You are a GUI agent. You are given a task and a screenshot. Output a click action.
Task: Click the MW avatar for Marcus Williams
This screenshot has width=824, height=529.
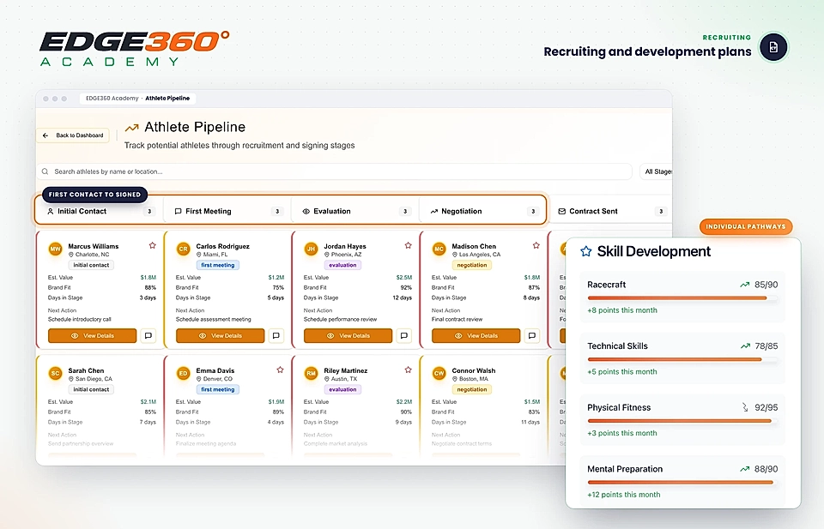pyautogui.click(x=55, y=249)
